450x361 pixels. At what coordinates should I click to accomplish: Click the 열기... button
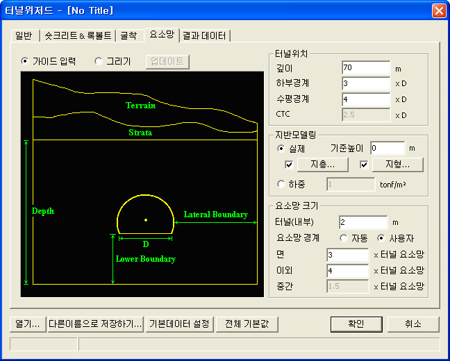tap(28, 324)
